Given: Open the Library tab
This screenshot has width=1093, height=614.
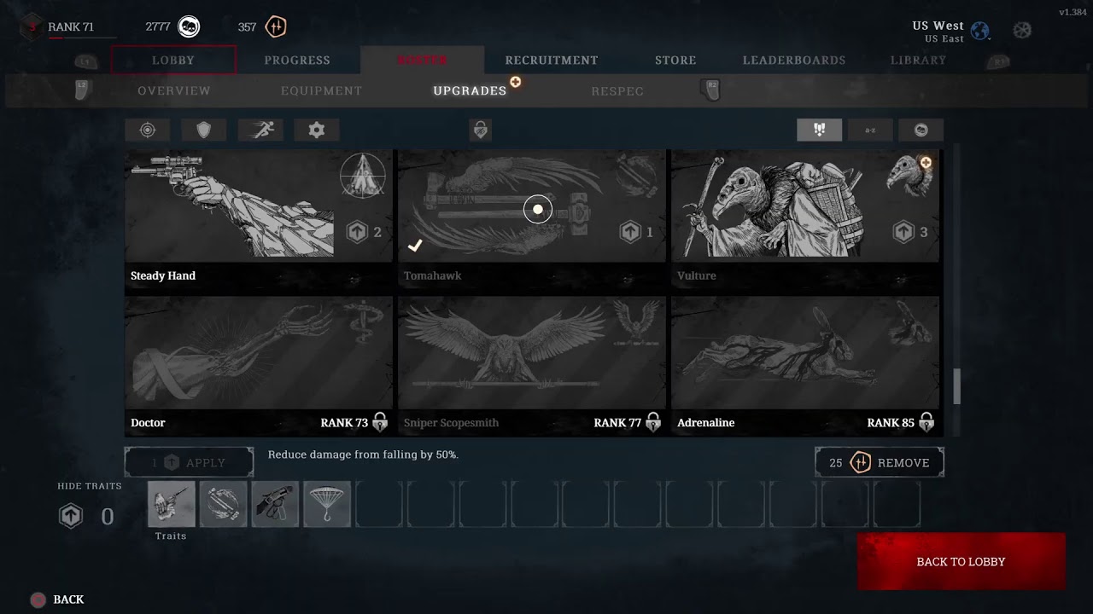Looking at the screenshot, I should coord(919,60).
